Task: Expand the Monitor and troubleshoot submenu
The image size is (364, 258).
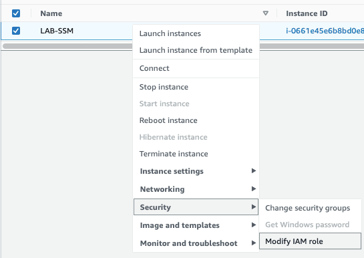Action: coord(196,243)
